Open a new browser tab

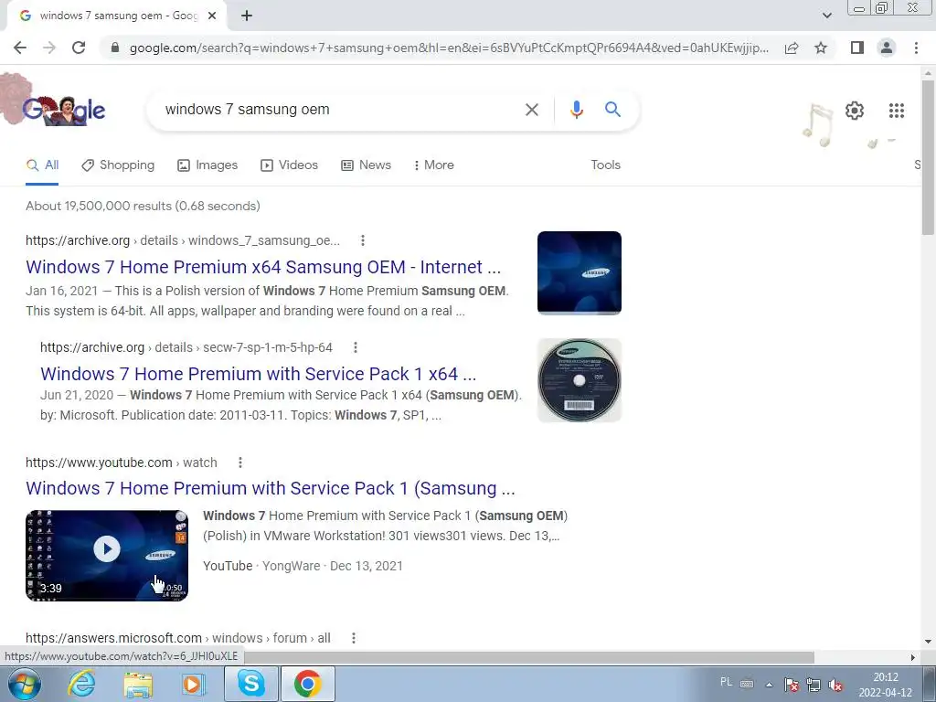(x=247, y=16)
